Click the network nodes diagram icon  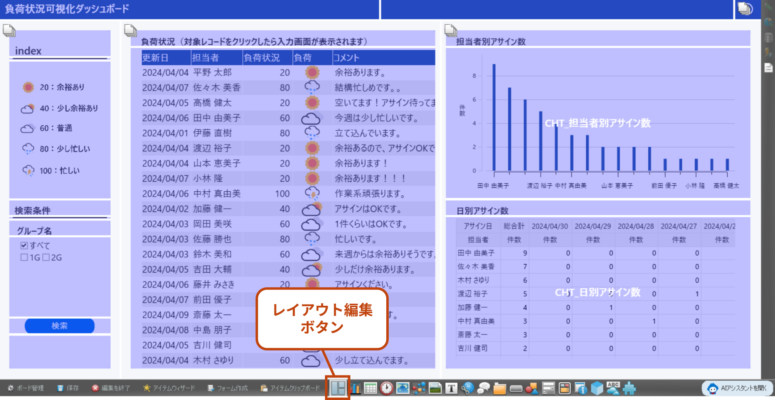click(419, 388)
